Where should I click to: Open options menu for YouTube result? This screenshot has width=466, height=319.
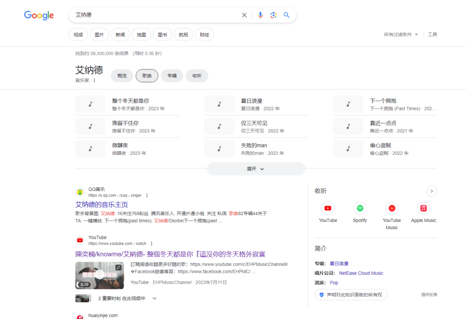click(152, 244)
